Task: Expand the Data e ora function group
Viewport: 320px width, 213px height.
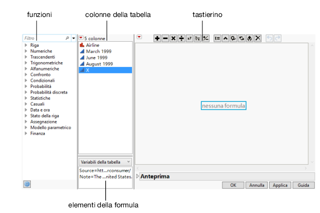Action: tap(26, 110)
